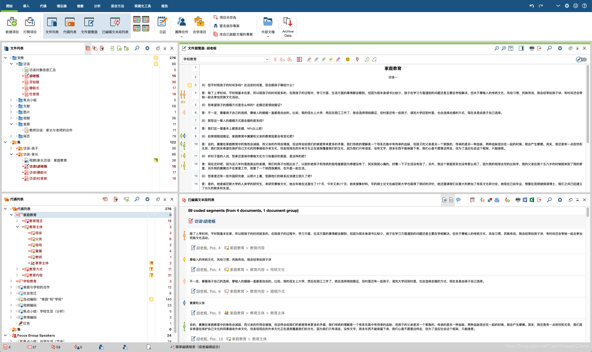Image resolution: width=592 pixels, height=352 pixels.
Task: Expand the 焦点小组 folder
Action: 11,100
